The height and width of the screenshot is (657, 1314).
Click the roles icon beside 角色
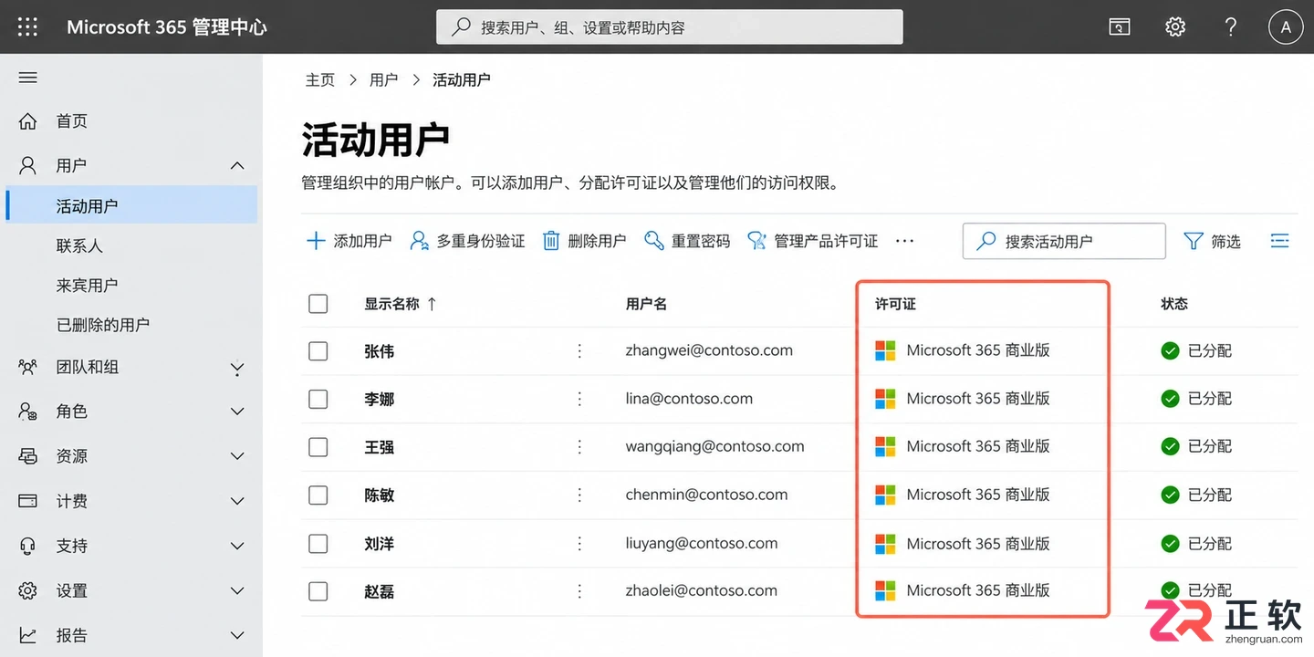tap(28, 412)
